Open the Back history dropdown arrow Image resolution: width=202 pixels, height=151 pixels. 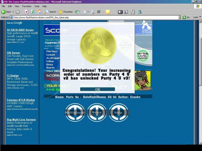pyautogui.click(x=13, y=12)
